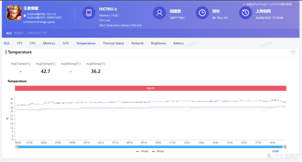
Task: Click the upload time history icon
Action: 246,13
